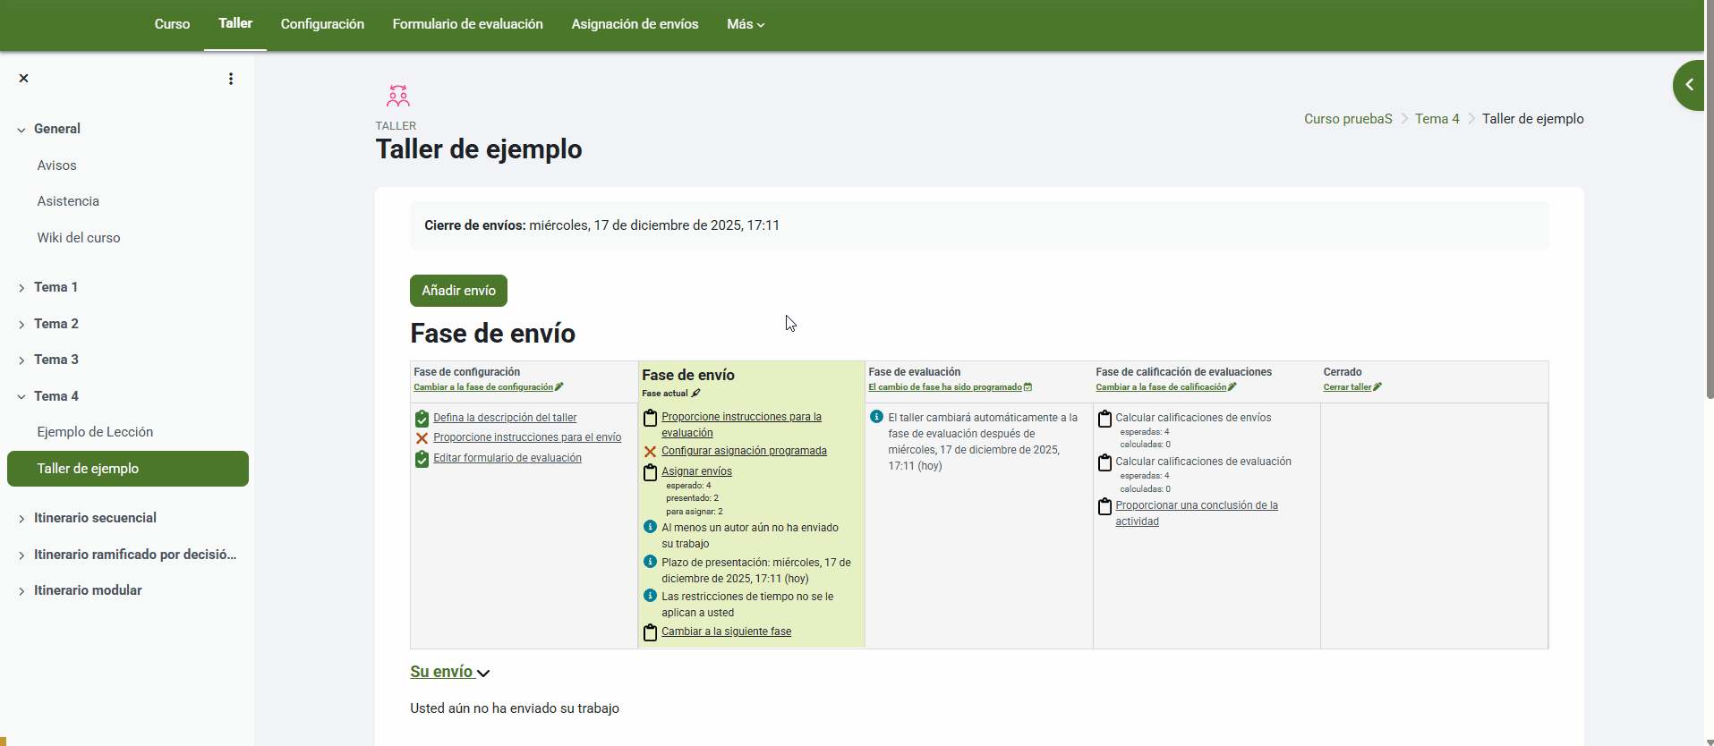Open the Formulario de evaluación tab
This screenshot has height=746, width=1714.
[467, 24]
